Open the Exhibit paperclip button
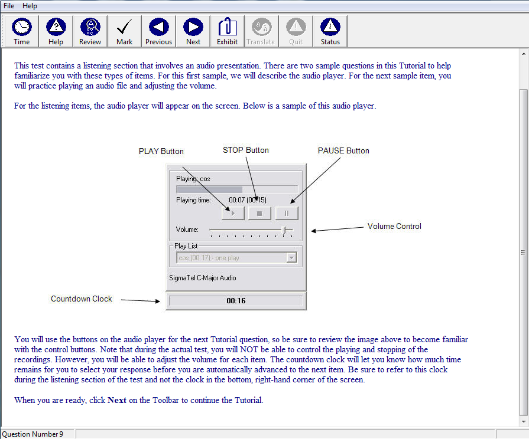529x439 pixels. click(x=227, y=31)
